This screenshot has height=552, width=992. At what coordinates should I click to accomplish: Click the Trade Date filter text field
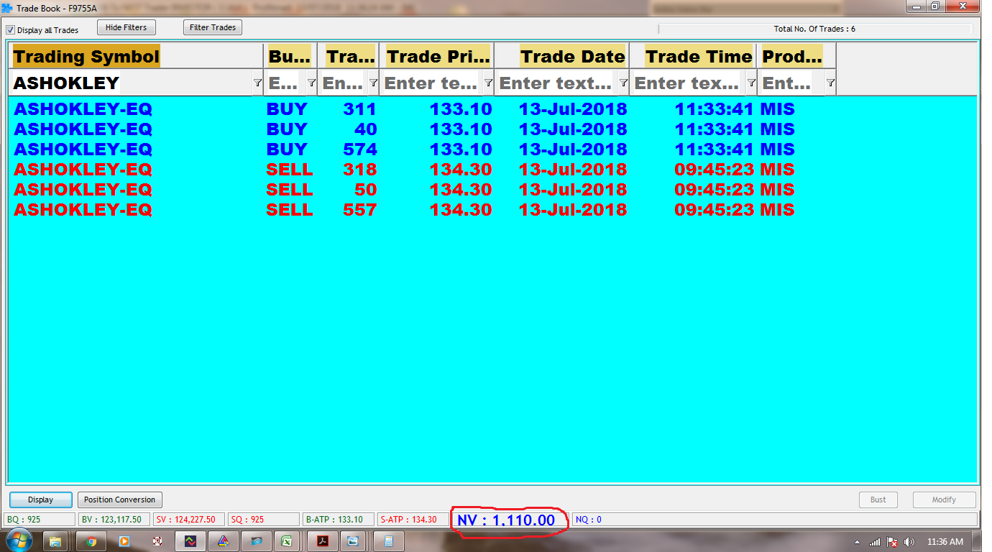pos(556,83)
